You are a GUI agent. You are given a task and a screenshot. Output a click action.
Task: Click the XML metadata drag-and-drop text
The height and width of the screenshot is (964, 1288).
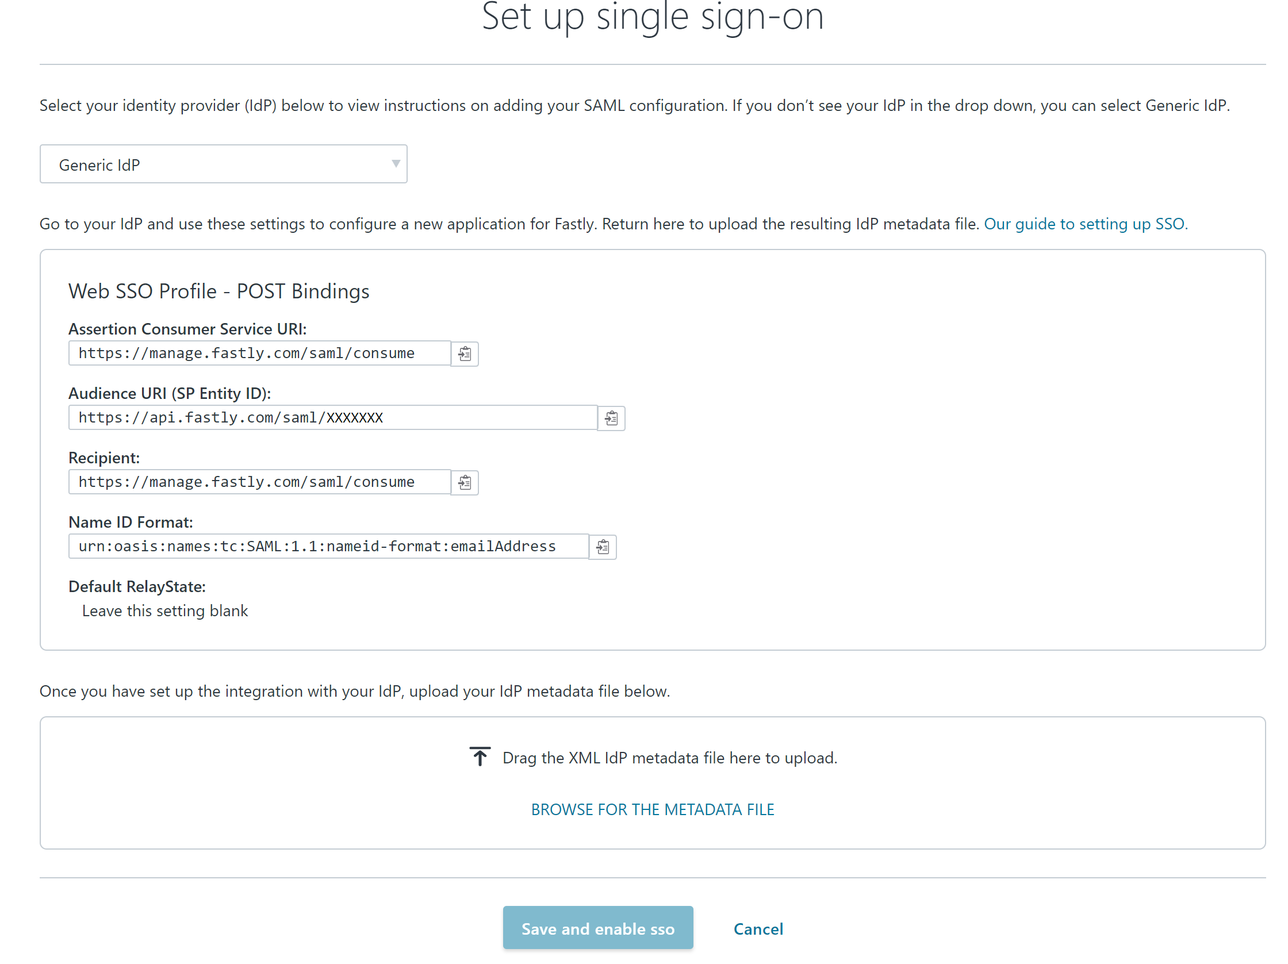669,758
